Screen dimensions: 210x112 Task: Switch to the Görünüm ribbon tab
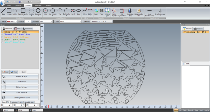pos(18,5)
